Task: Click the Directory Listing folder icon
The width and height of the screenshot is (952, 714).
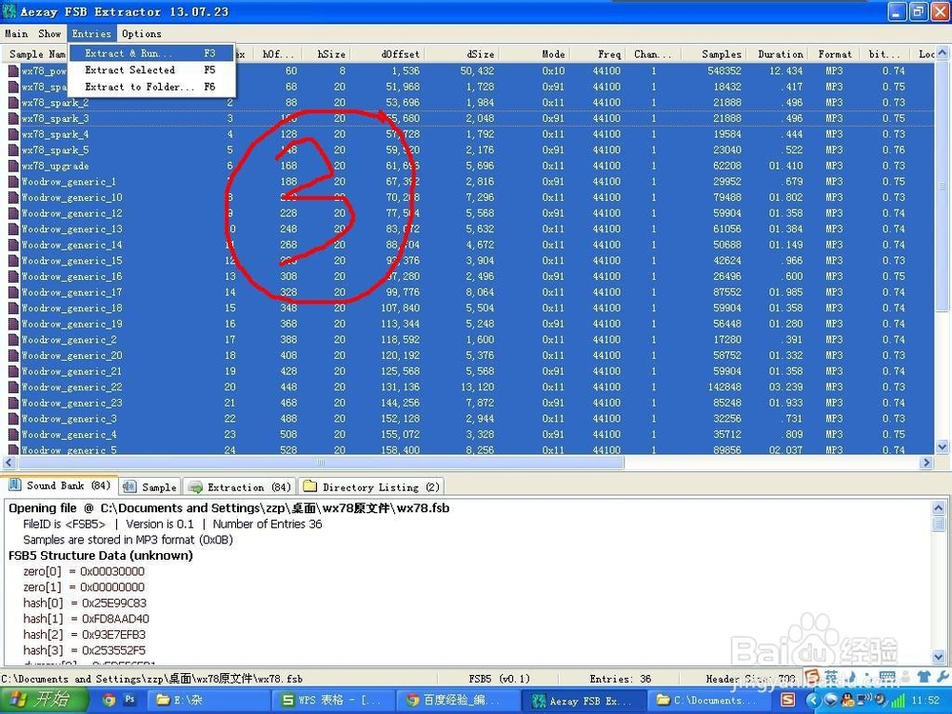Action: 309,486
